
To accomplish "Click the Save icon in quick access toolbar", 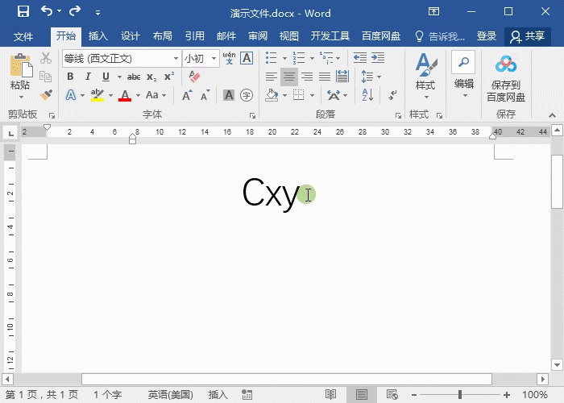I will coord(23,12).
